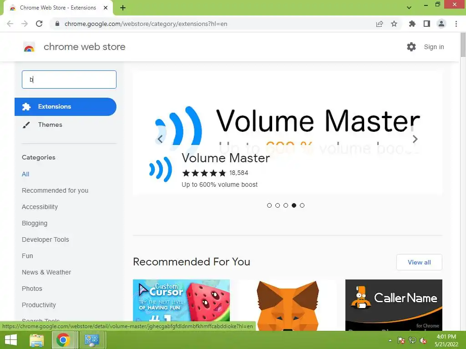Open Recommended for you category

point(55,190)
